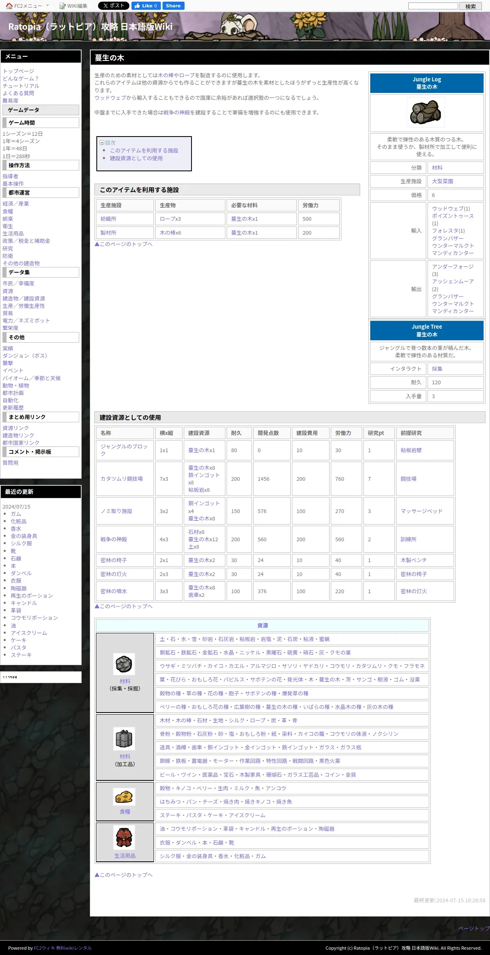This screenshot has height=955, width=490.
Task: Open 製材所 in the facility table
Action: click(x=108, y=233)
